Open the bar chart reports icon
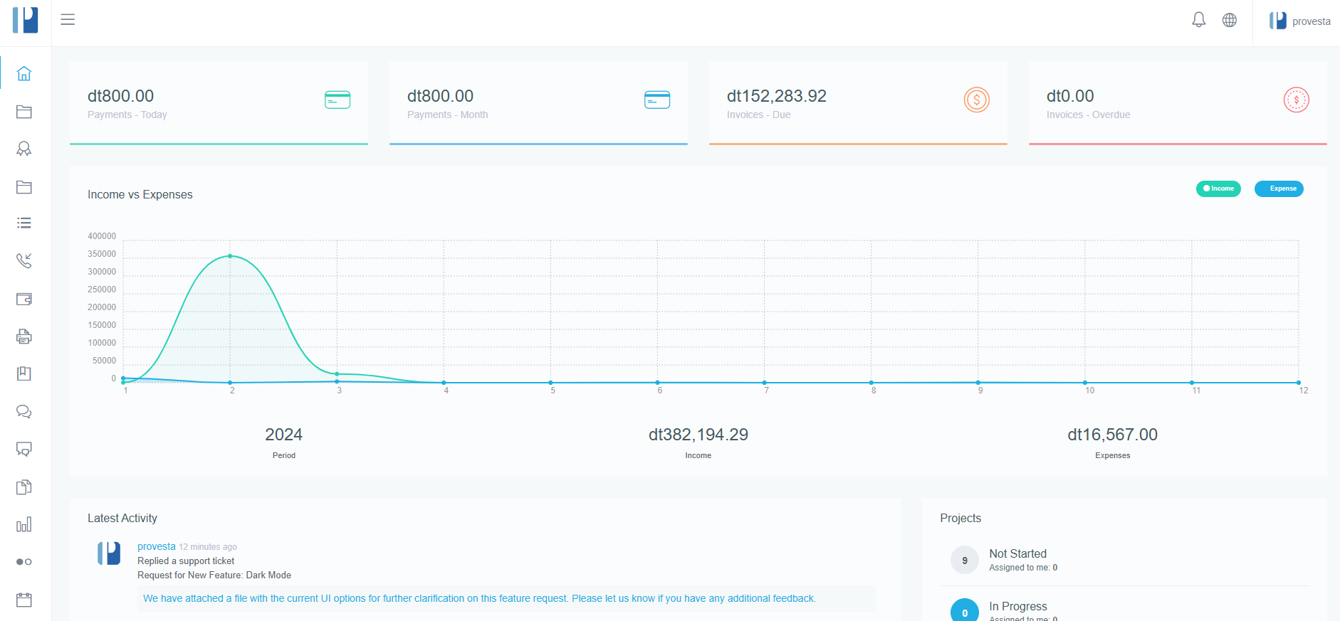 pyautogui.click(x=24, y=525)
